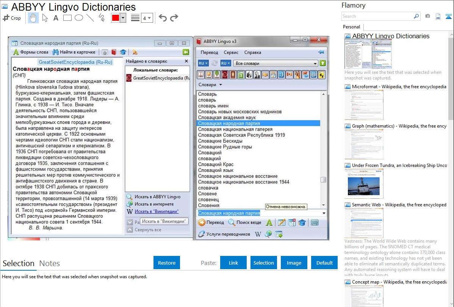Open the target language RU dropdown

pos(225,63)
